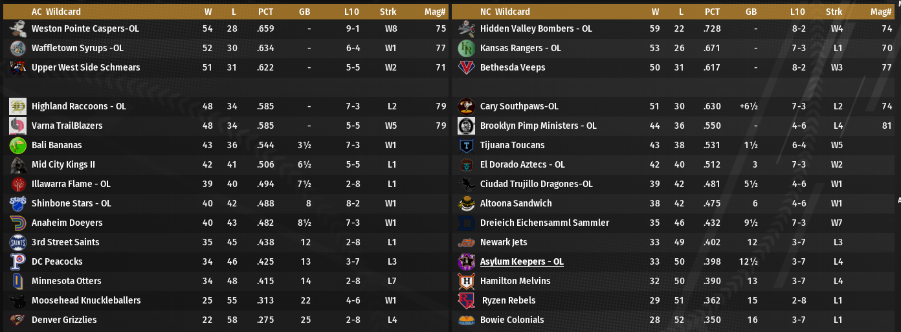Click the Hamilton Melvins team logo
Image resolution: width=901 pixels, height=332 pixels.
point(467,281)
